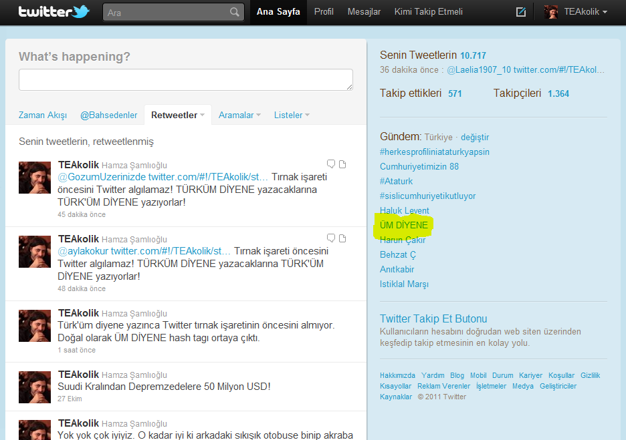Open @aylakokur mention link
626x440 pixels.
click(x=83, y=251)
